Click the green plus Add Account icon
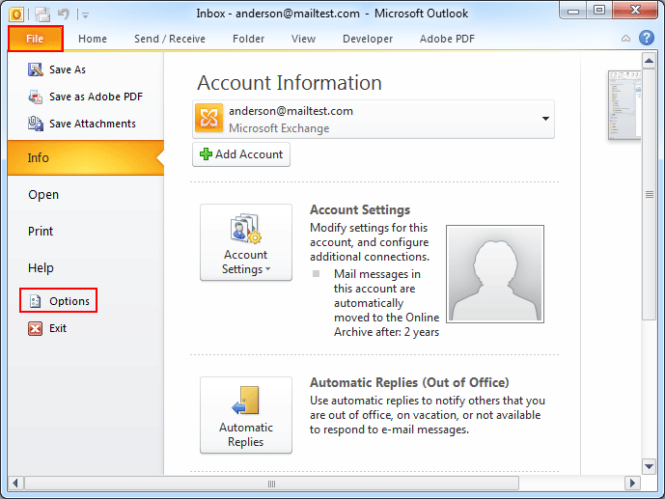The width and height of the screenshot is (665, 499). click(207, 154)
